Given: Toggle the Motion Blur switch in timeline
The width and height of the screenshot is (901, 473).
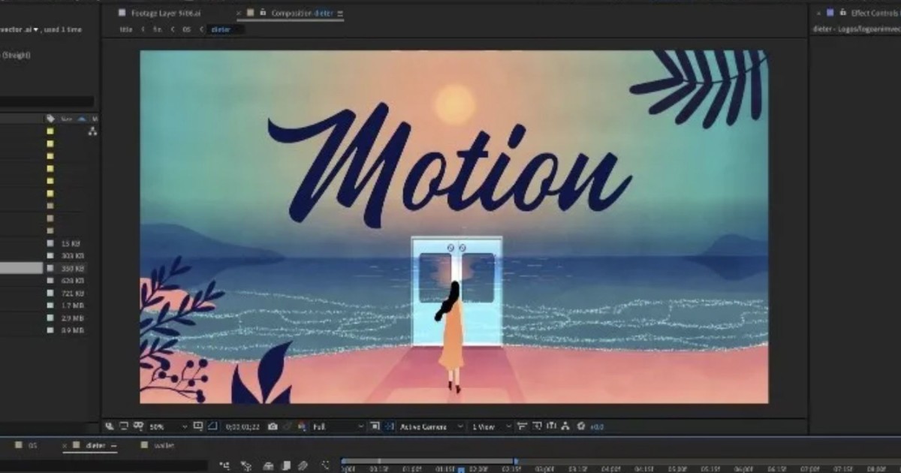Looking at the screenshot, I should pos(303,465).
